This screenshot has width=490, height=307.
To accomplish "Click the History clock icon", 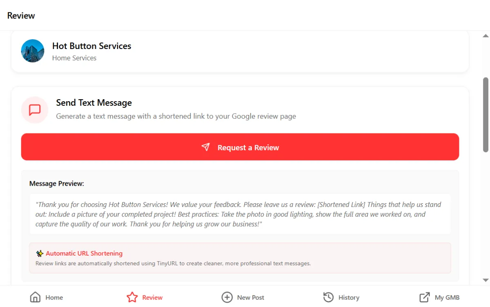I will [328, 297].
